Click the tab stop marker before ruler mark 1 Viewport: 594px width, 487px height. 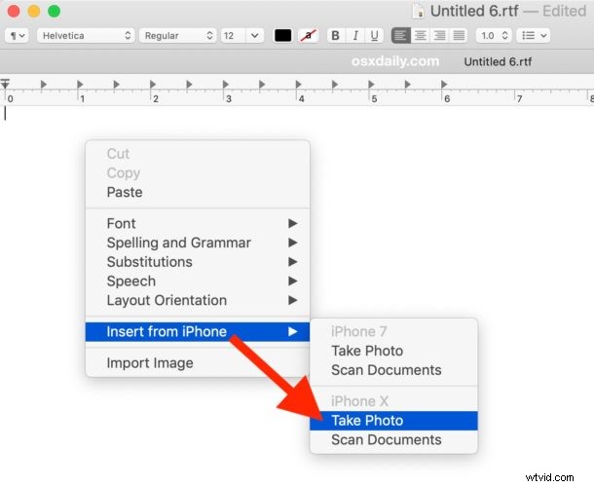click(43, 84)
